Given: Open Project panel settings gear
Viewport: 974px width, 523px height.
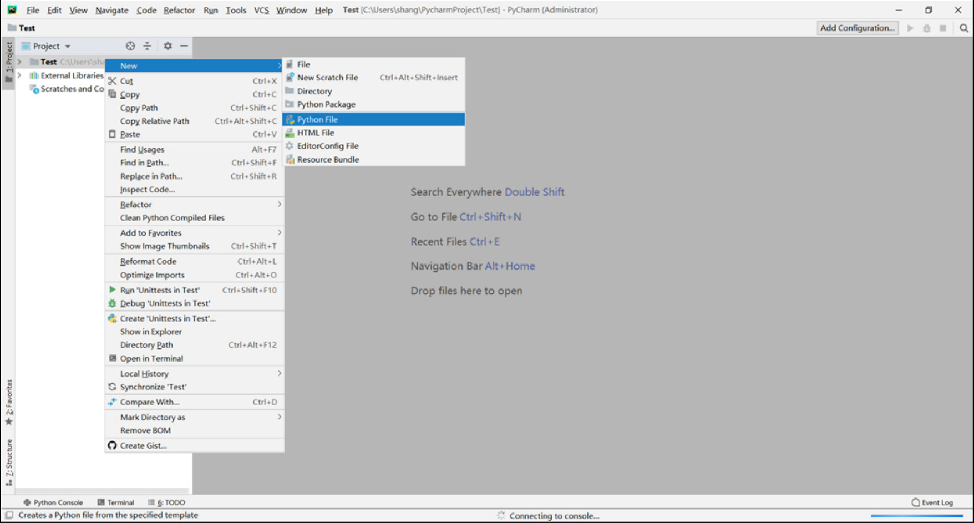Looking at the screenshot, I should coord(168,46).
